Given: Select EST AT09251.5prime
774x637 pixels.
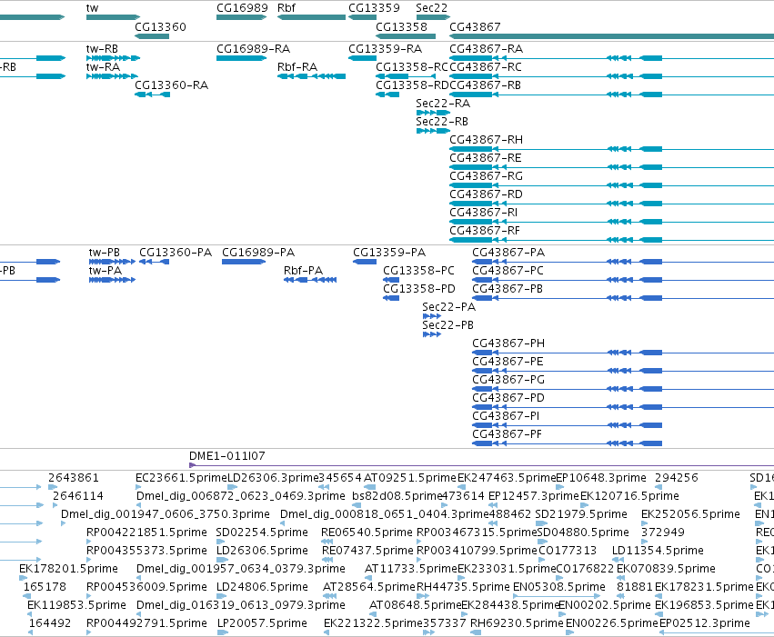Looking at the screenshot, I should pos(410,478).
